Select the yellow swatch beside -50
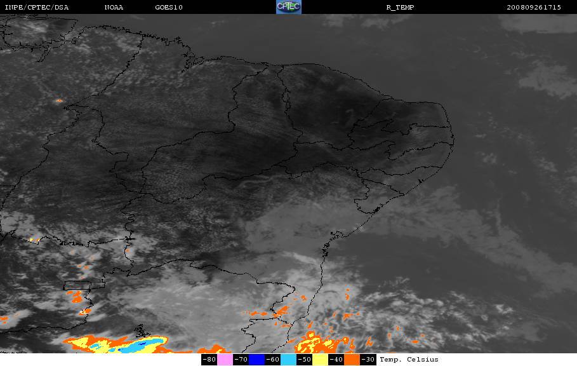 click(320, 360)
